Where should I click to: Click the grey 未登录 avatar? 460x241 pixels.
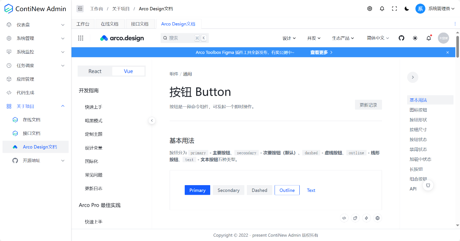click(x=443, y=38)
